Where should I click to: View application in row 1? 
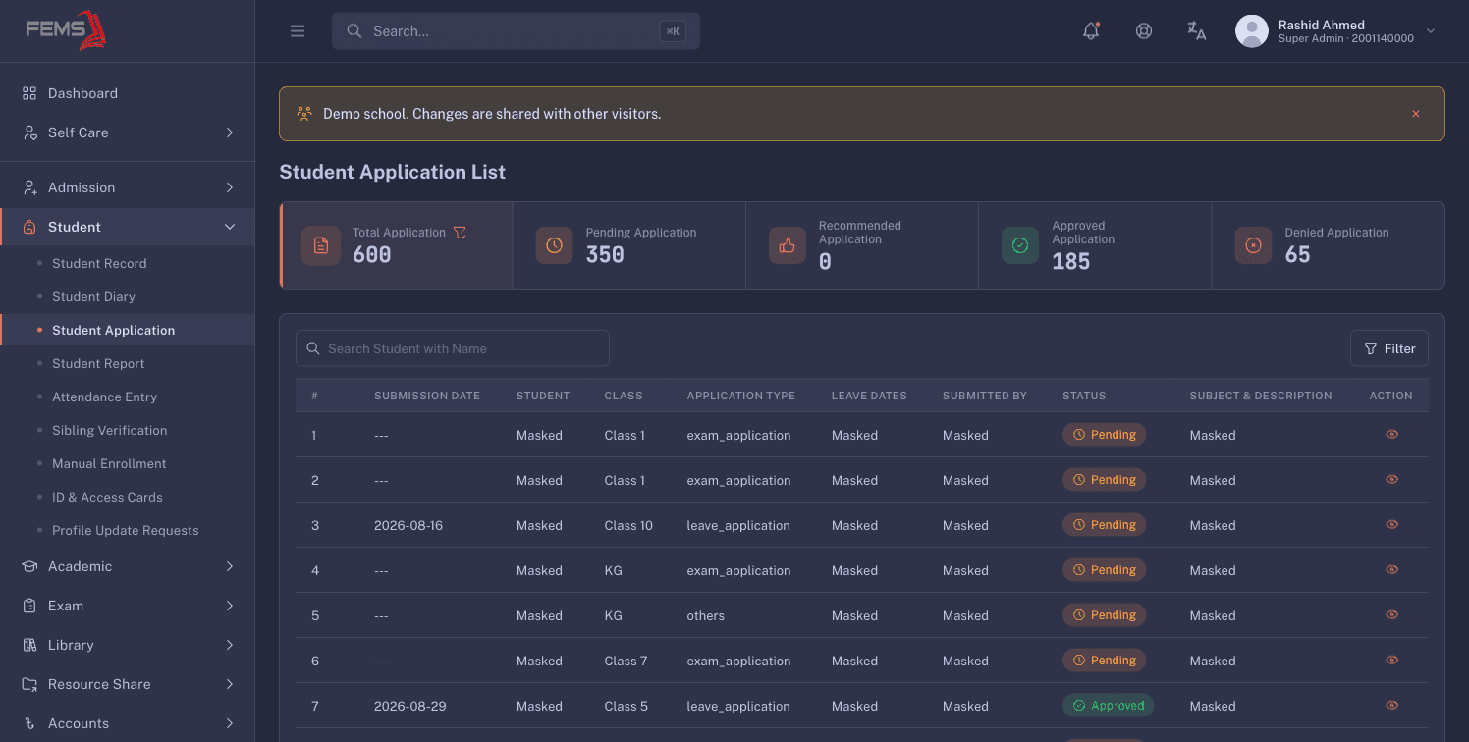point(1391,434)
